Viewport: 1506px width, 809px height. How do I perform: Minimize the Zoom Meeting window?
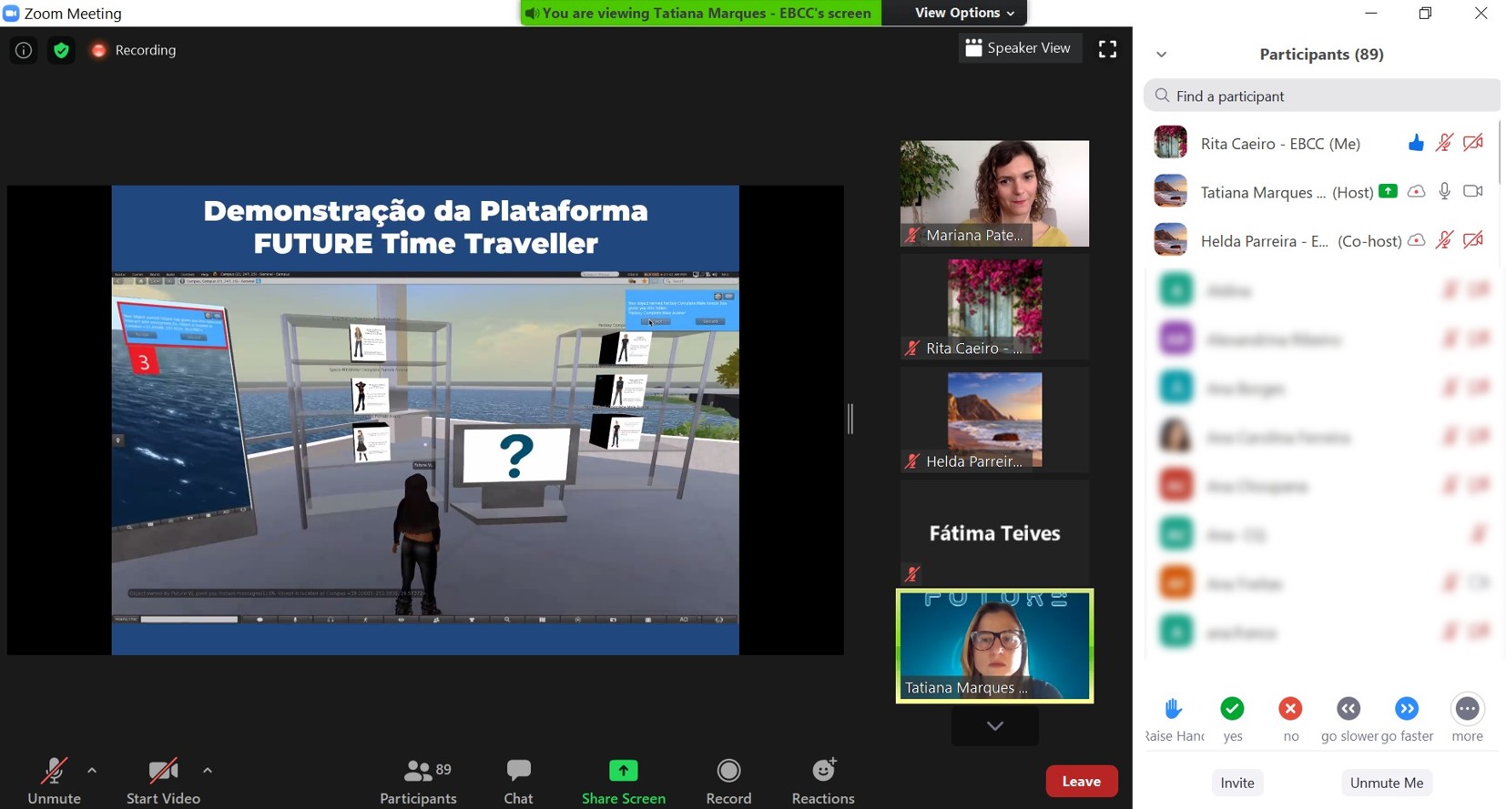tap(1370, 13)
